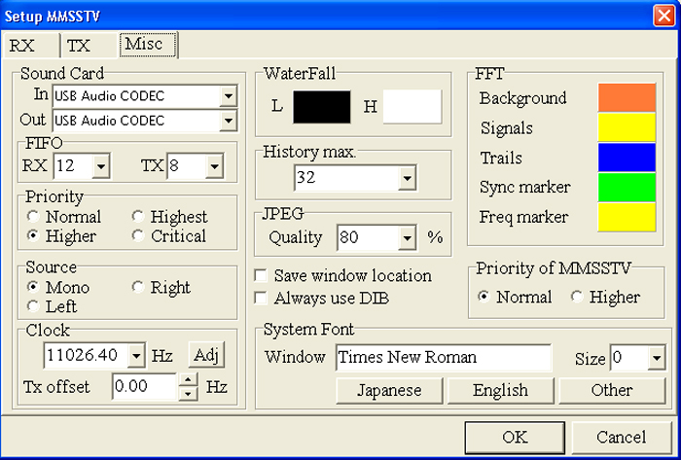681x460 pixels.
Task: Switch to the TX tab
Action: 89,45
